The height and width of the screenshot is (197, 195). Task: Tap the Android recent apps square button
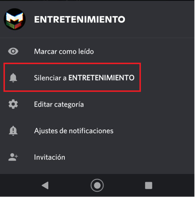point(149,185)
